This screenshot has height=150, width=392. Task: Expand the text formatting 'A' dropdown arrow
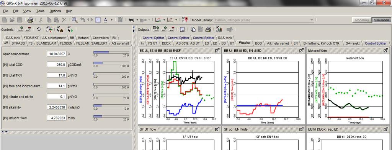point(111,20)
